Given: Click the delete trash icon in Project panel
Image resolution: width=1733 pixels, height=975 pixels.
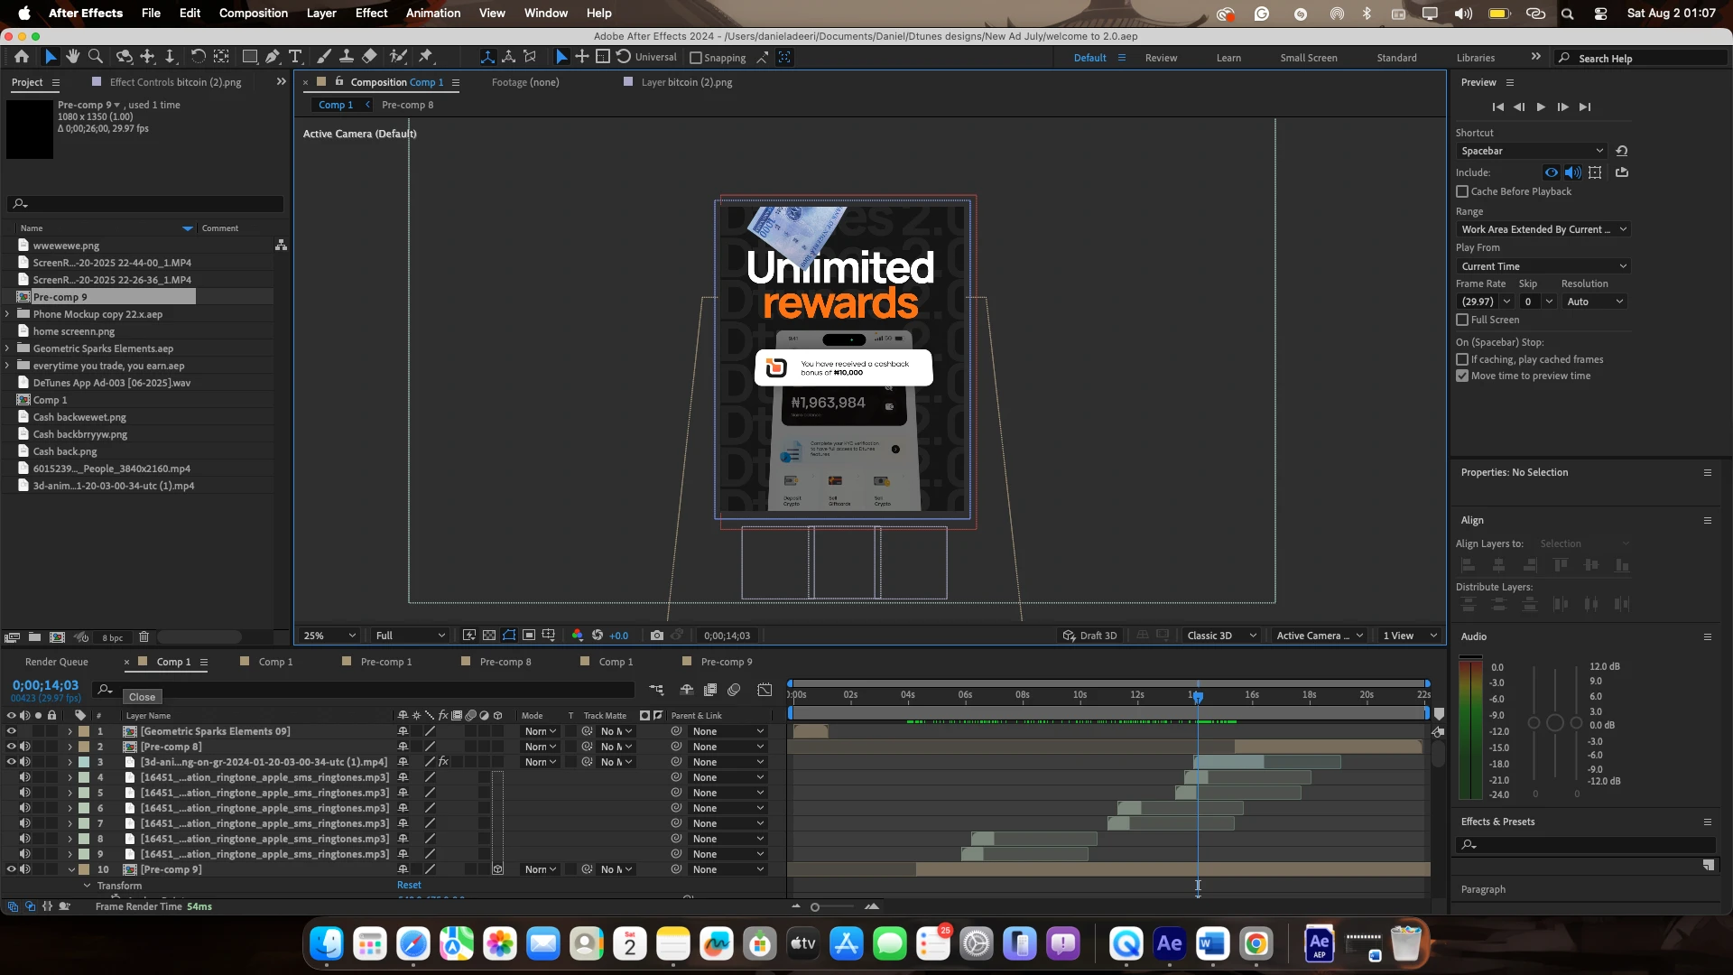Looking at the screenshot, I should coord(144,637).
